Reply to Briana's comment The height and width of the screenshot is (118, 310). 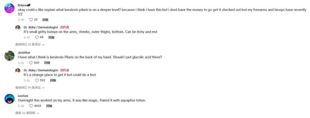tap(45, 20)
